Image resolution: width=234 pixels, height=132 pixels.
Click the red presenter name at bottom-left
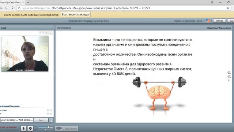pyautogui.click(x=8, y=127)
